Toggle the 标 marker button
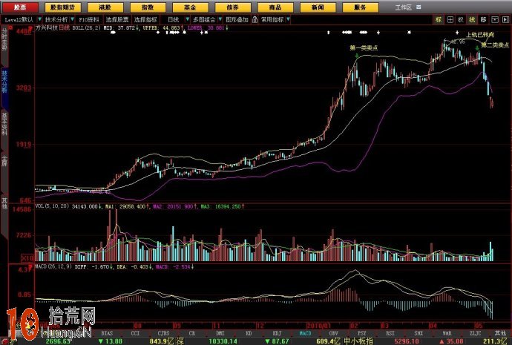 [439, 19]
